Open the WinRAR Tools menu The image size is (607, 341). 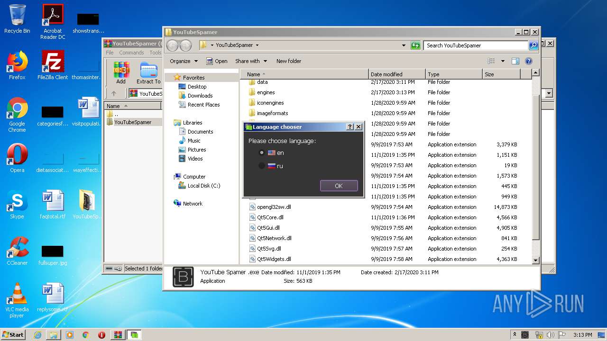click(x=156, y=53)
